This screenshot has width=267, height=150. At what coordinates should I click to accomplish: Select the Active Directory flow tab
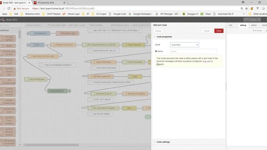(33, 25)
